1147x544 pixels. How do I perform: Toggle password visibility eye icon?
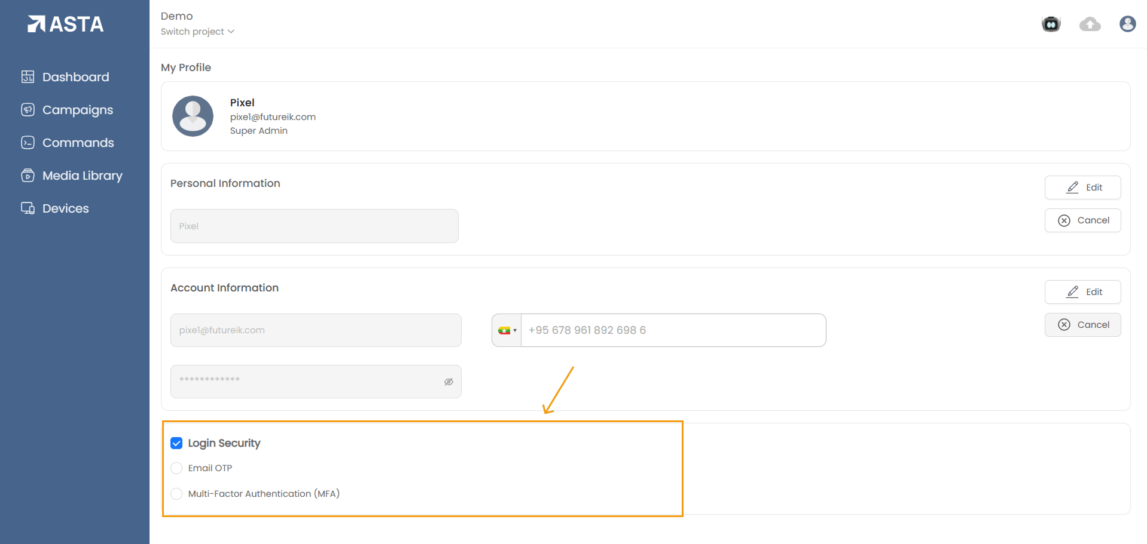pos(449,382)
